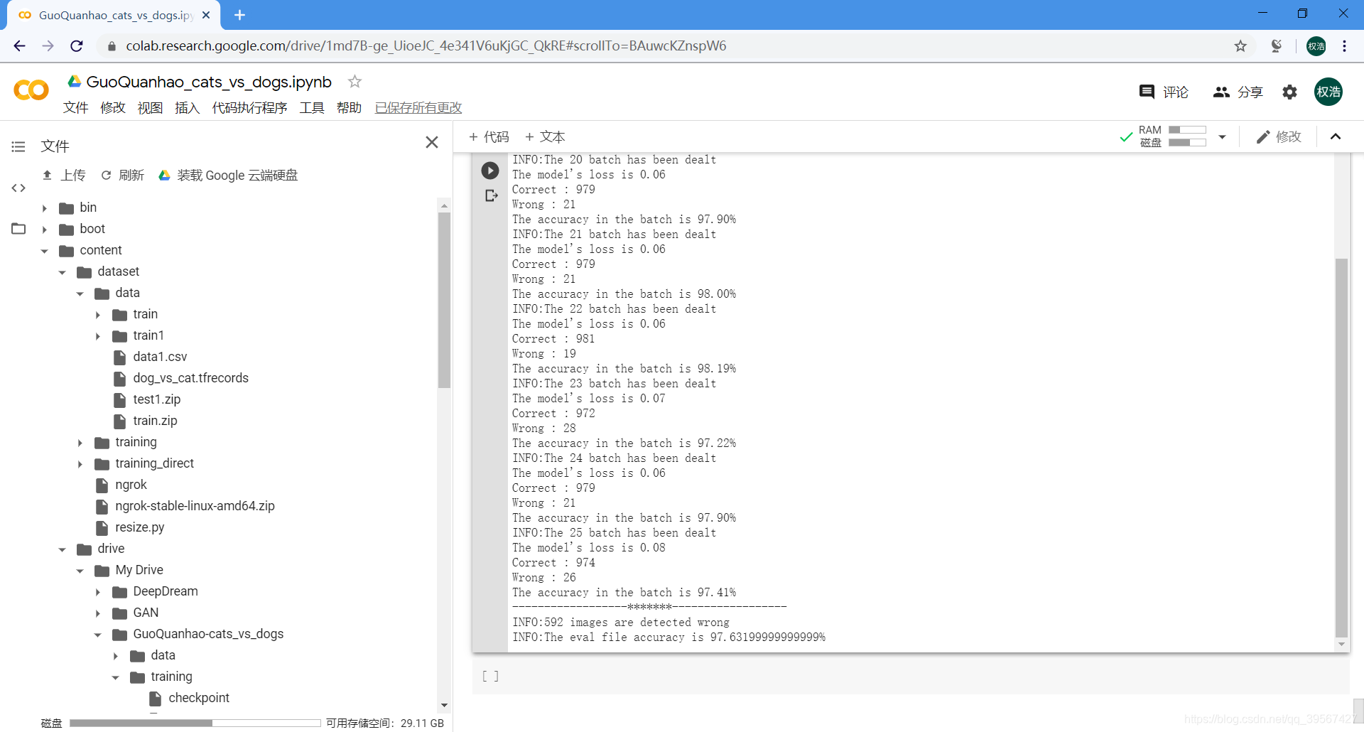Expand the train1 folder arrow

click(98, 336)
